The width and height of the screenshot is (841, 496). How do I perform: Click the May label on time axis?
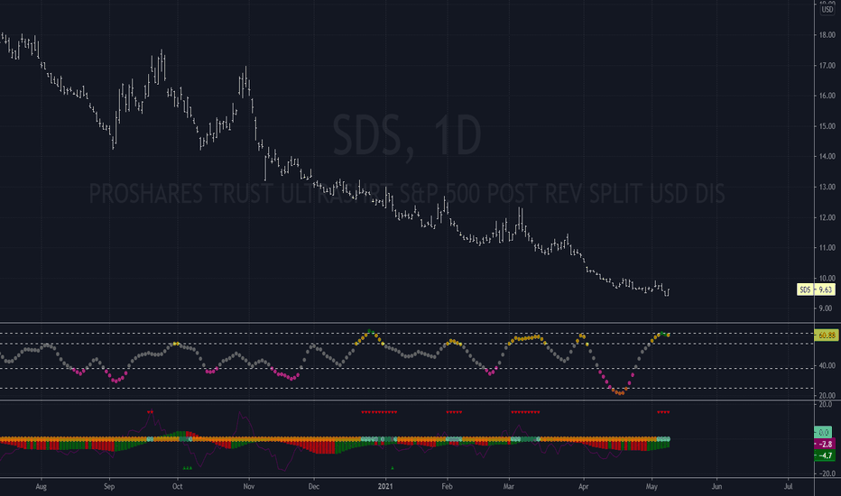(x=652, y=487)
